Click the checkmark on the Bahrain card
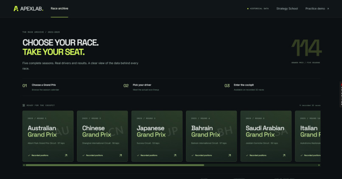 193,155
